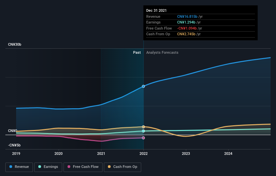Click the pink Free Cash Flow legend dot
The image size is (276, 176).
[x=69, y=167]
